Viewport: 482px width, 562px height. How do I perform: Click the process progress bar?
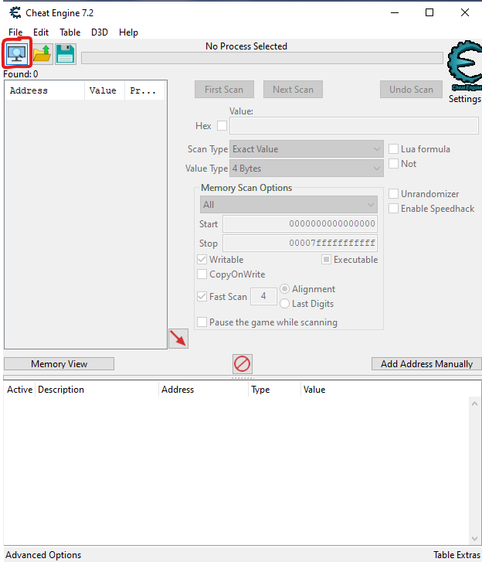(x=263, y=58)
